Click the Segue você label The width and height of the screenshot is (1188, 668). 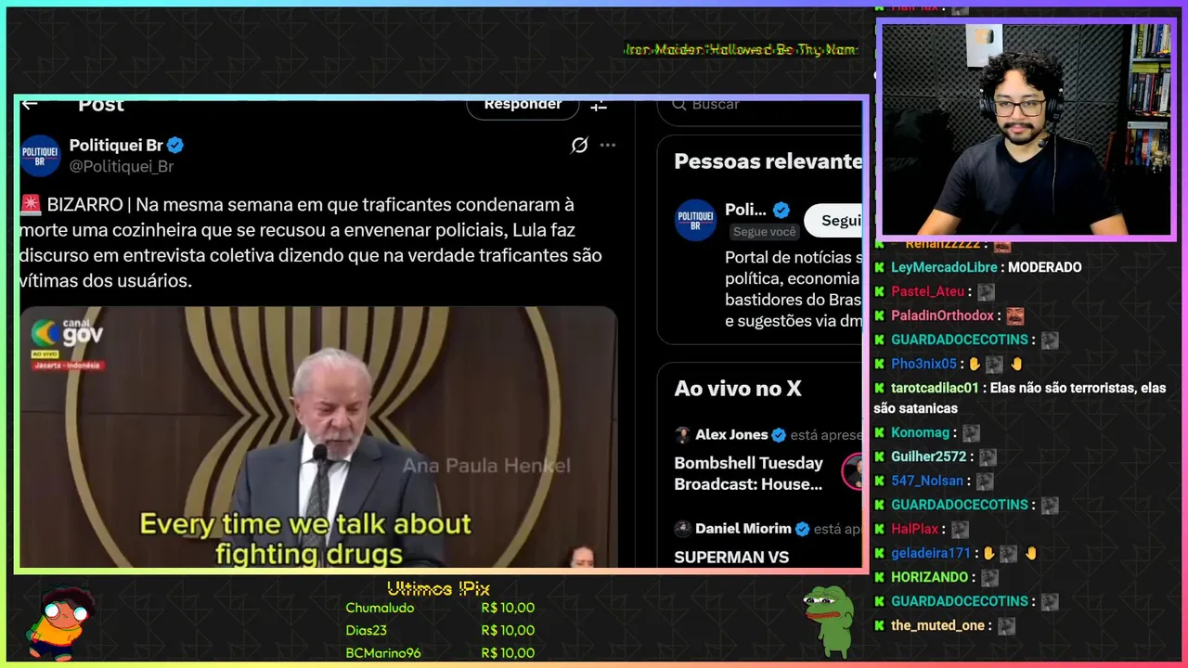coord(765,232)
